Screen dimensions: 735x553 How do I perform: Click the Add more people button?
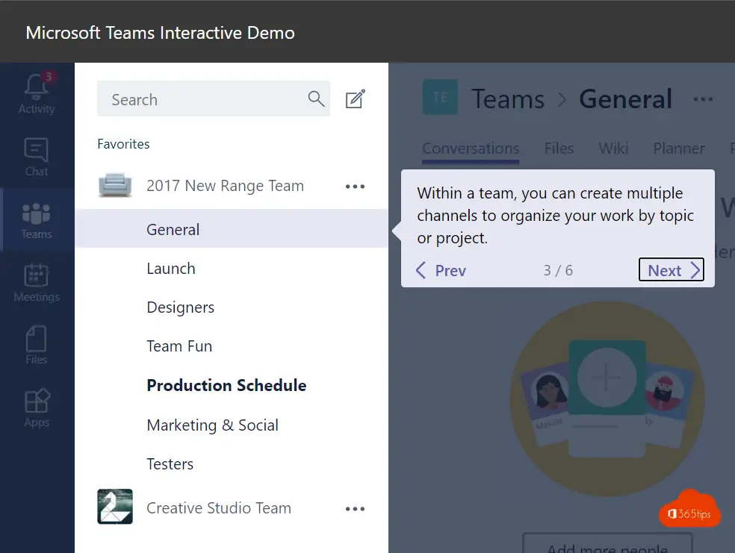point(607,543)
